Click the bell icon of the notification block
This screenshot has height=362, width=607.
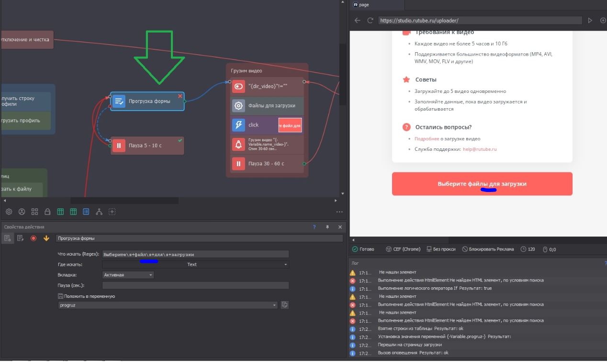pyautogui.click(x=238, y=144)
